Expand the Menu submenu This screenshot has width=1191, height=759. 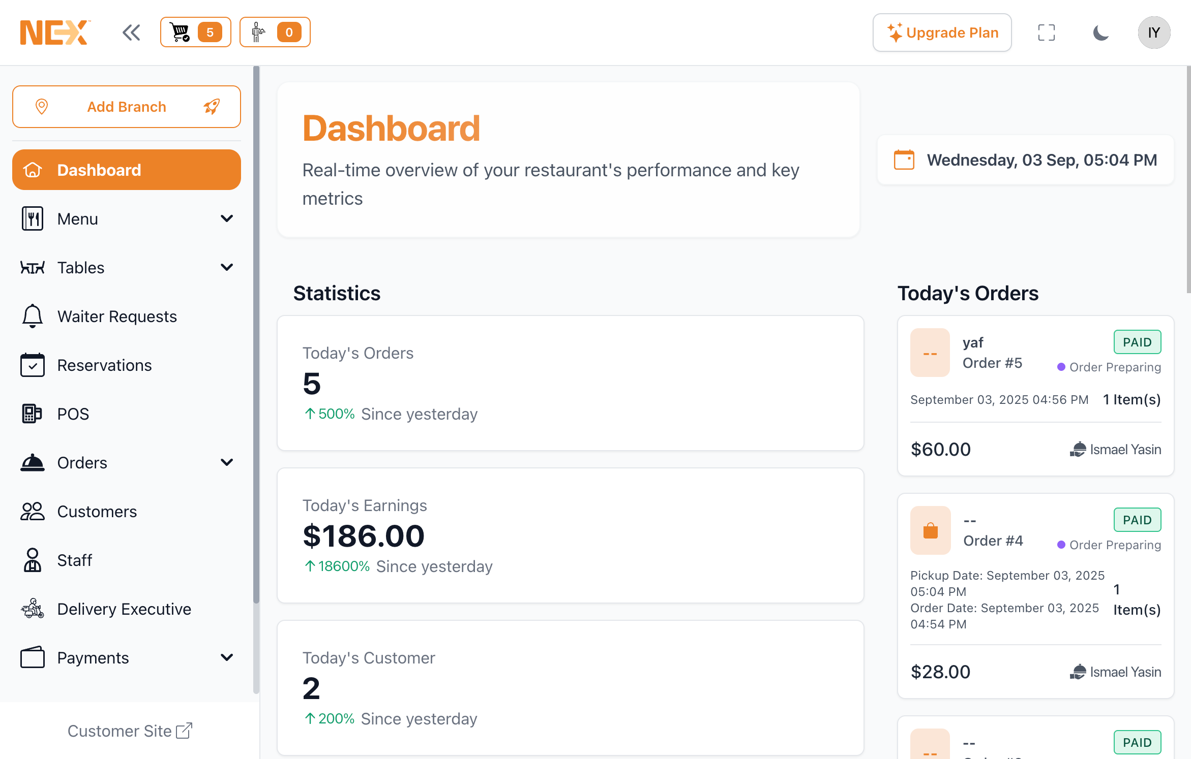point(227,219)
